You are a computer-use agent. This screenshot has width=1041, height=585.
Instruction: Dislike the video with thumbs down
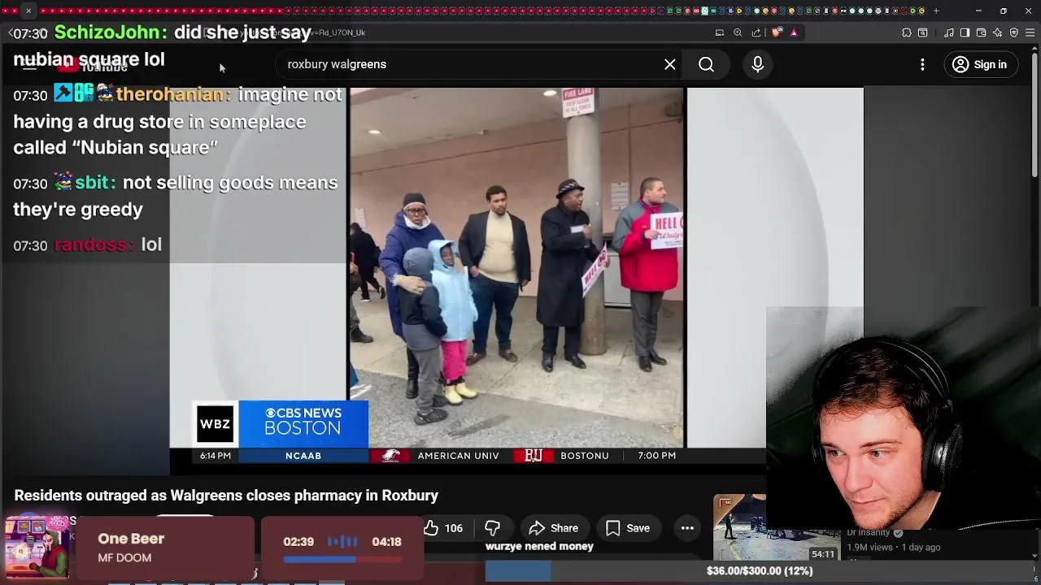492,528
